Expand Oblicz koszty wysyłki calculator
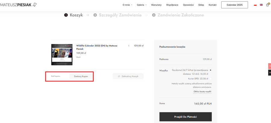The width and height of the screenshot is (271, 123). coord(202,91)
